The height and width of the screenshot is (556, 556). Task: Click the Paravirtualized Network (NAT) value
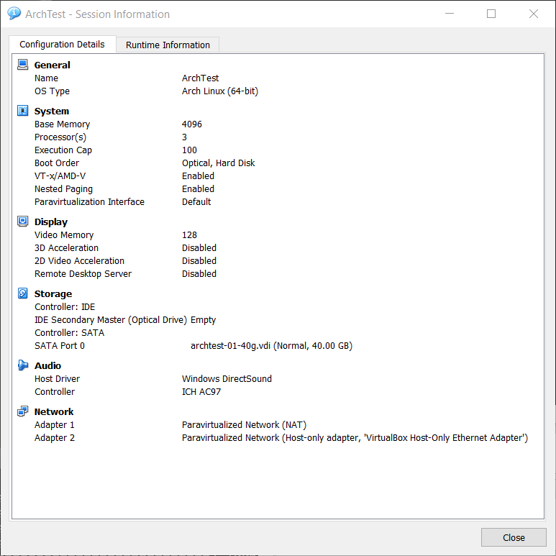[245, 425]
